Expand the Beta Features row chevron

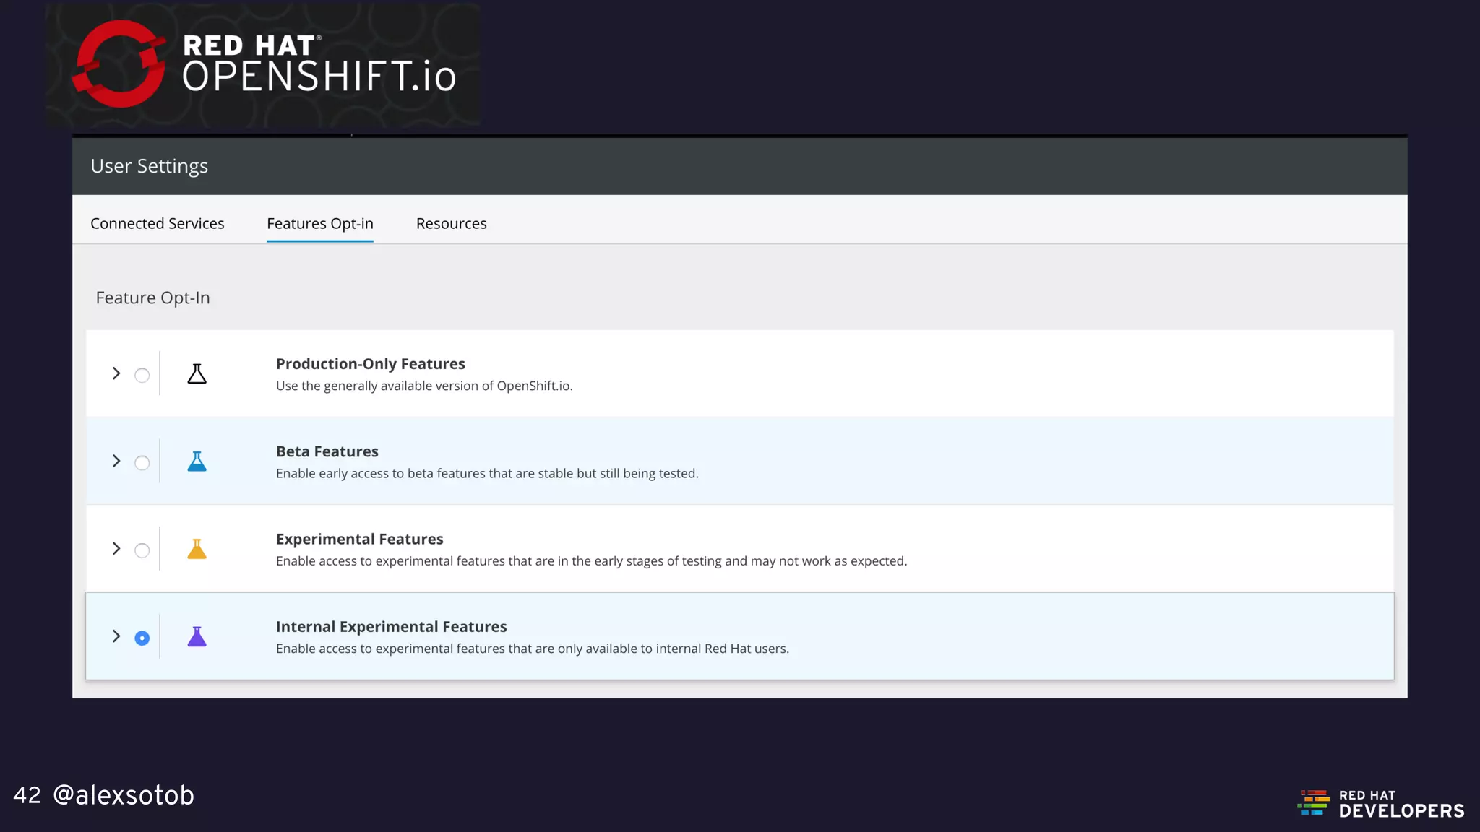pyautogui.click(x=116, y=461)
